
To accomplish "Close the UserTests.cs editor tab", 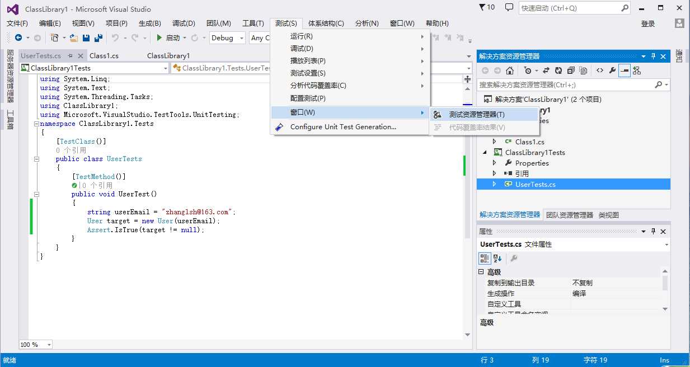I will [x=81, y=56].
